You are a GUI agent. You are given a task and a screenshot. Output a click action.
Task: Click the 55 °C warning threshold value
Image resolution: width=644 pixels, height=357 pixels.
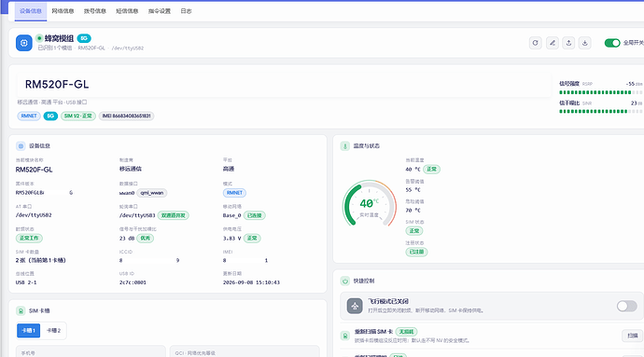point(413,189)
